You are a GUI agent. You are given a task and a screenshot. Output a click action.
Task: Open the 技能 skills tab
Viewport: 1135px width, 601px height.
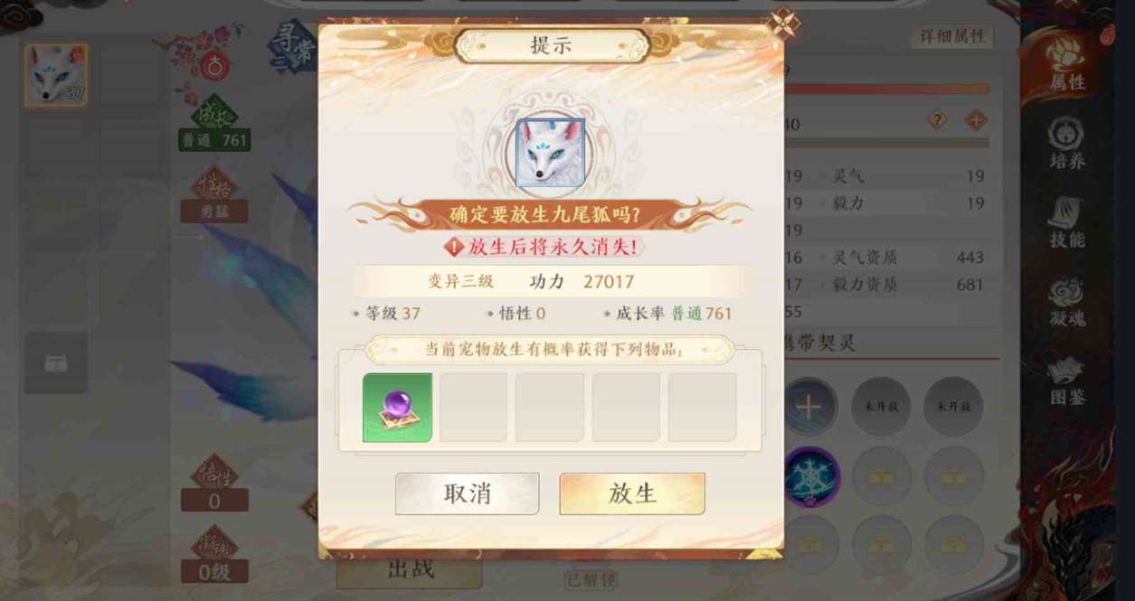pos(1065,223)
